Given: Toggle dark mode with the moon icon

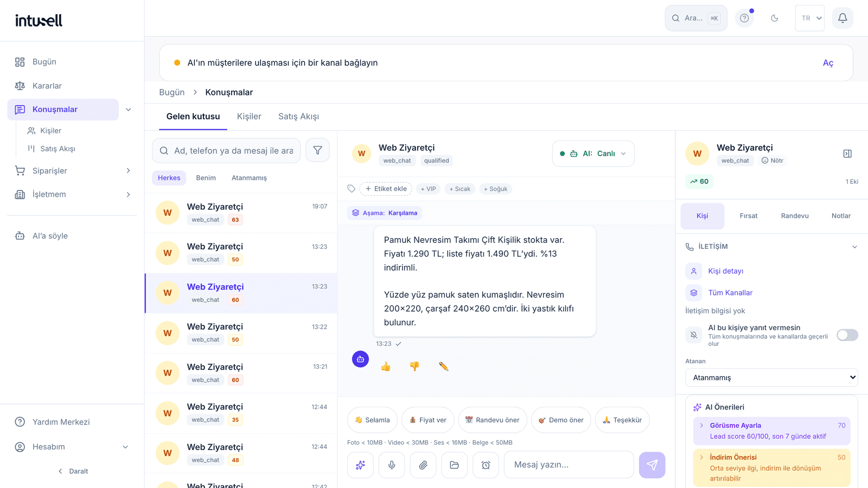Looking at the screenshot, I should point(775,18).
